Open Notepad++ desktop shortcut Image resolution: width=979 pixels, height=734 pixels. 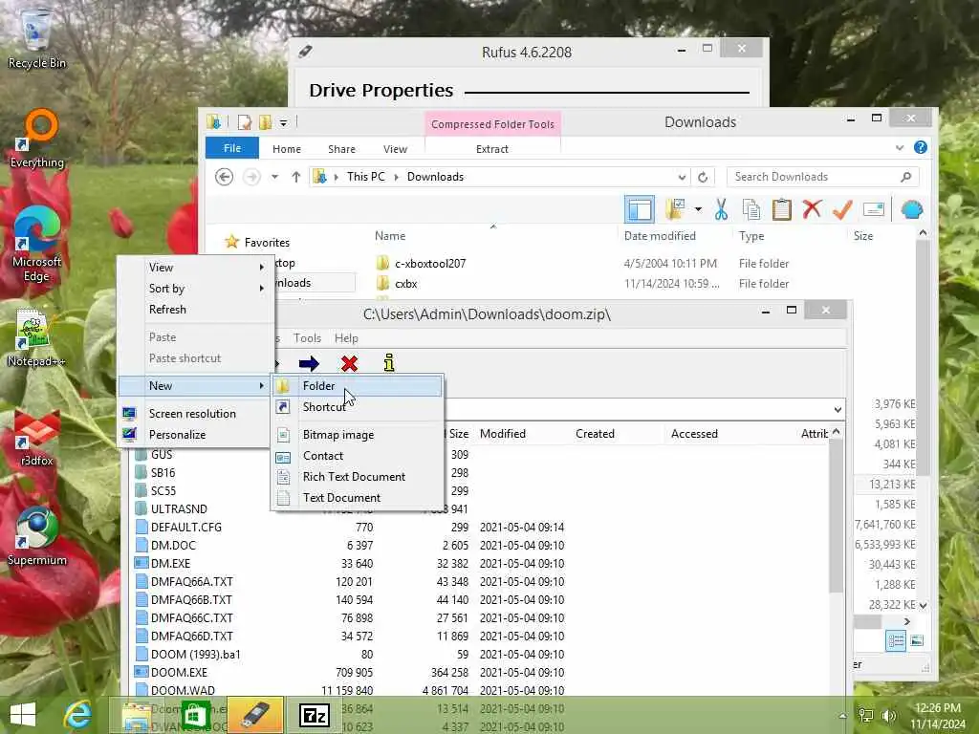[35, 337]
